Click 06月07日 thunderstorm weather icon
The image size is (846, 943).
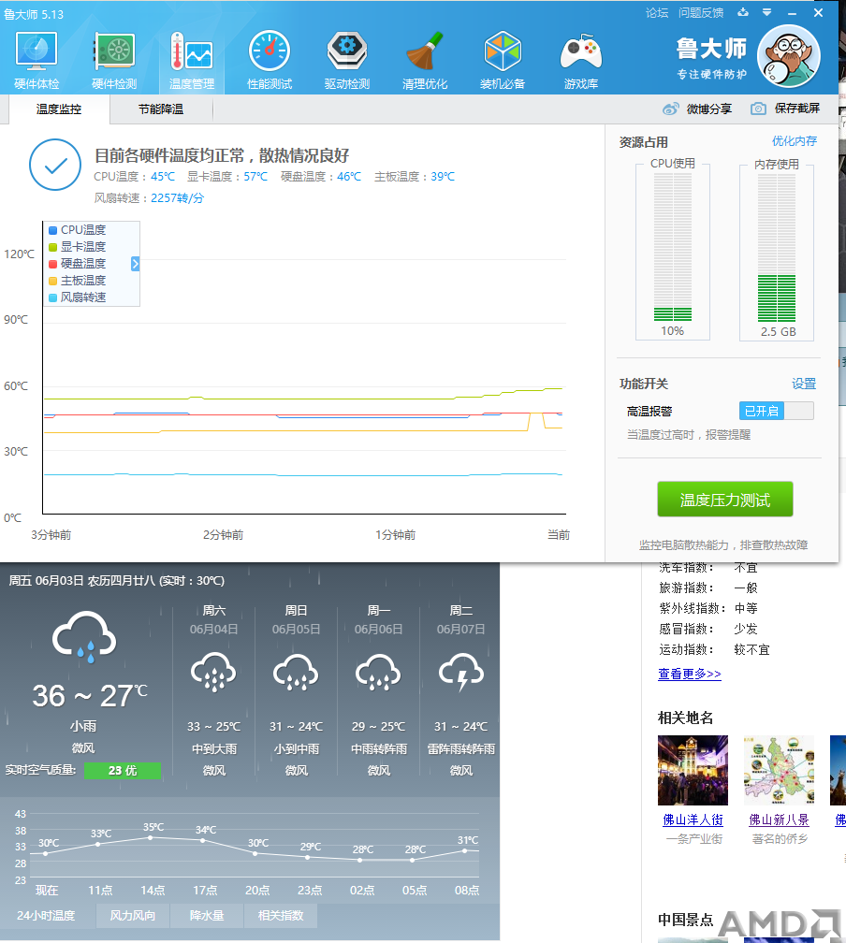pyautogui.click(x=461, y=673)
